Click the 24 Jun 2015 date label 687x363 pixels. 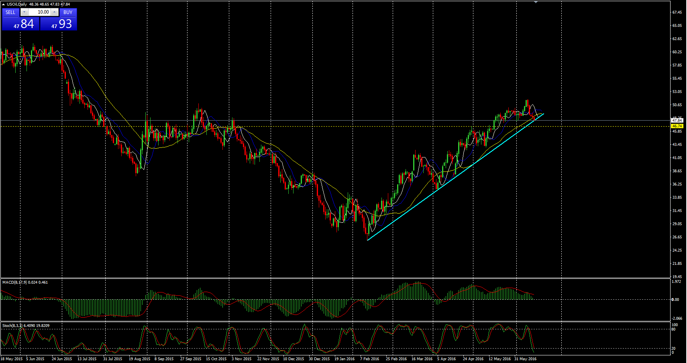click(x=62, y=359)
